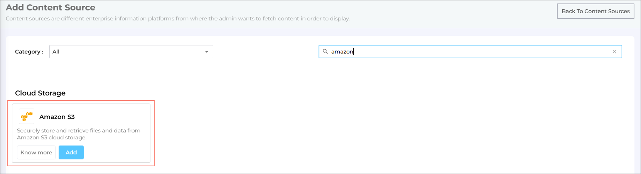Click the page subtitle about content sources
641x174 pixels.
177,18
